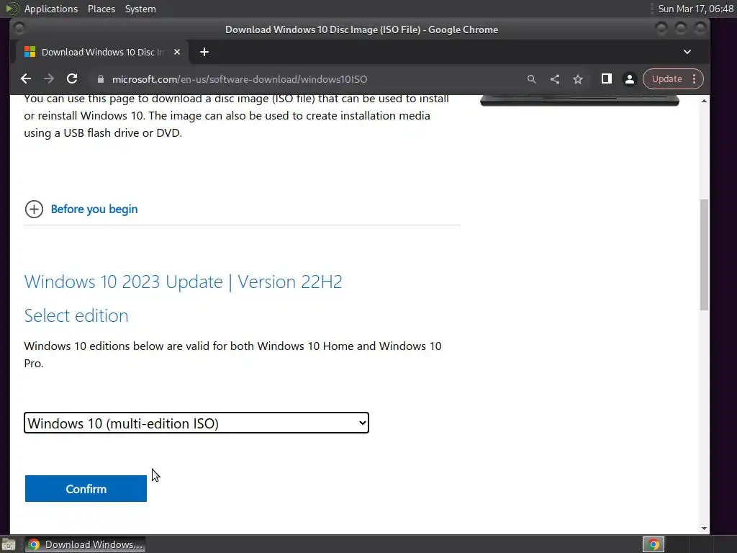Click the Chrome icon in bottom panel tray
This screenshot has height=553, width=737.
pos(654,544)
